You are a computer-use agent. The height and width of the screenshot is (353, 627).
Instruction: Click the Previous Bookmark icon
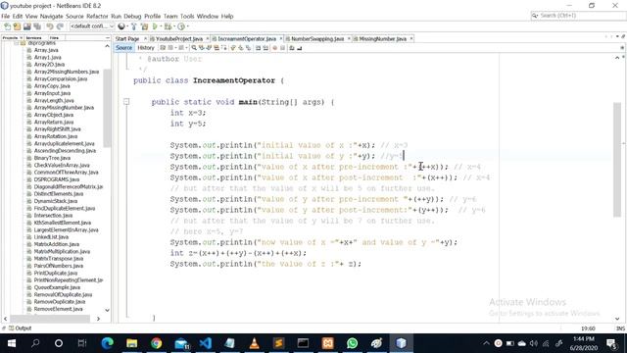click(x=233, y=48)
